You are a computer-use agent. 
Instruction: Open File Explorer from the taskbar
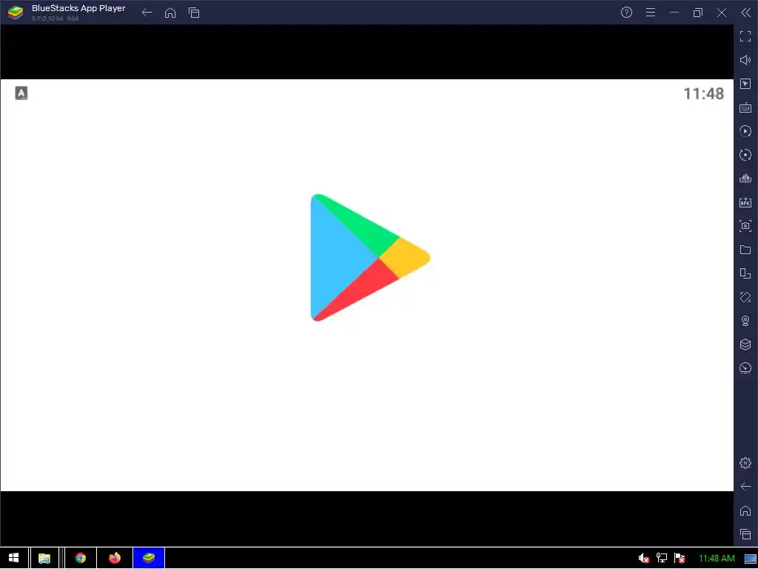point(44,558)
